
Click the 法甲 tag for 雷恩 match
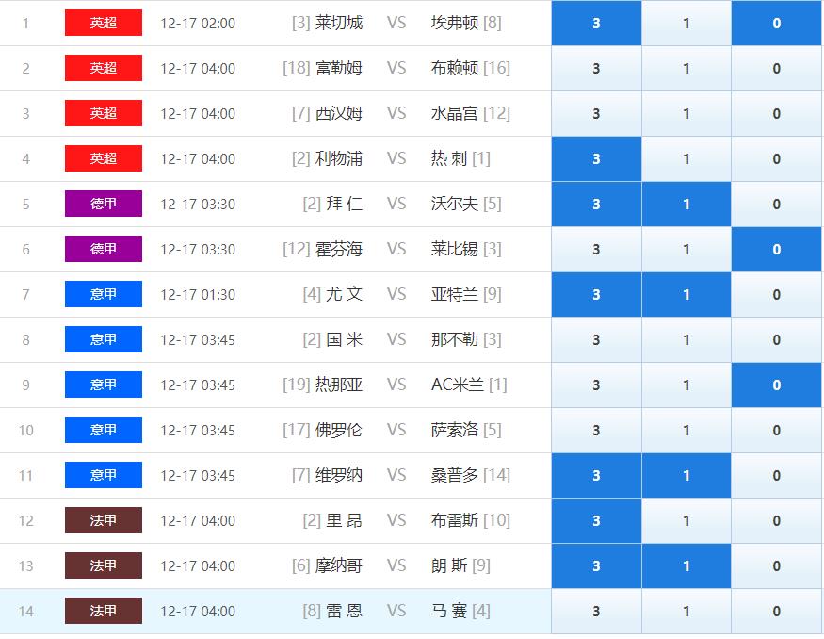tap(104, 611)
